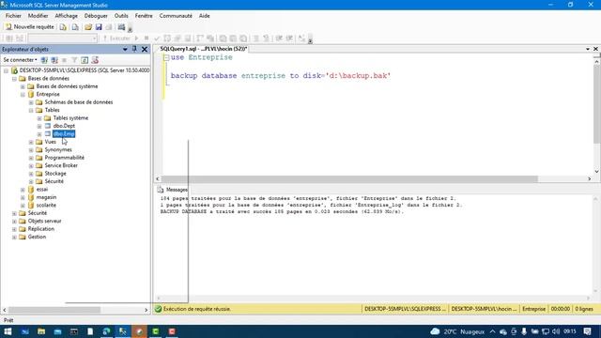Screen dimensions: 601x338
Task: Open the Windows Start menu
Action: (8, 331)
